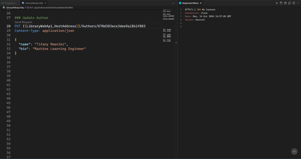Click the Response tab's blue icon
This screenshot has height=159, width=301.
tap(180, 3)
